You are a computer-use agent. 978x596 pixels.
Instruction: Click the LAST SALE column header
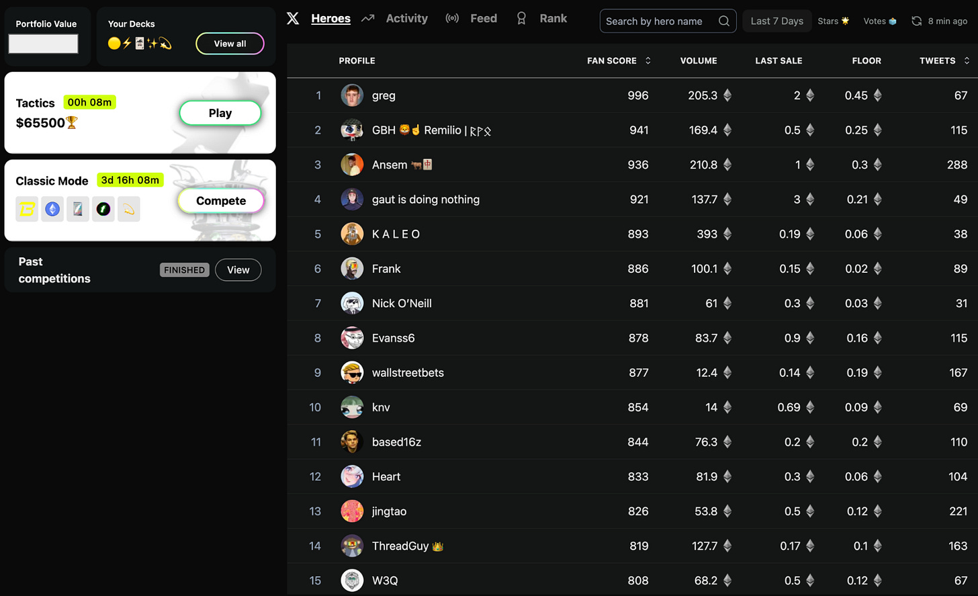point(779,60)
